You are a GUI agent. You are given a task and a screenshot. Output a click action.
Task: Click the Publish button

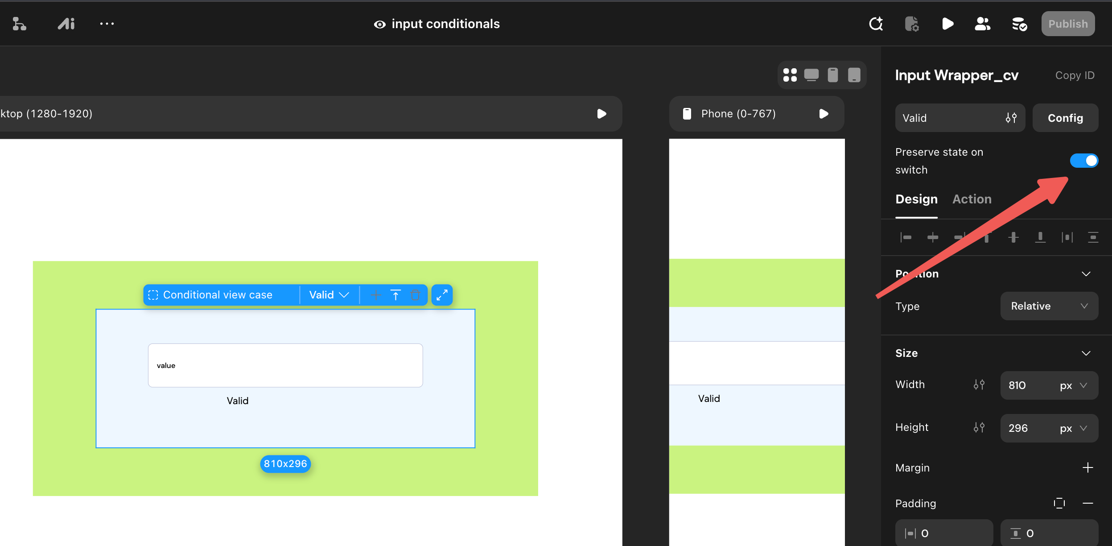pyautogui.click(x=1068, y=24)
